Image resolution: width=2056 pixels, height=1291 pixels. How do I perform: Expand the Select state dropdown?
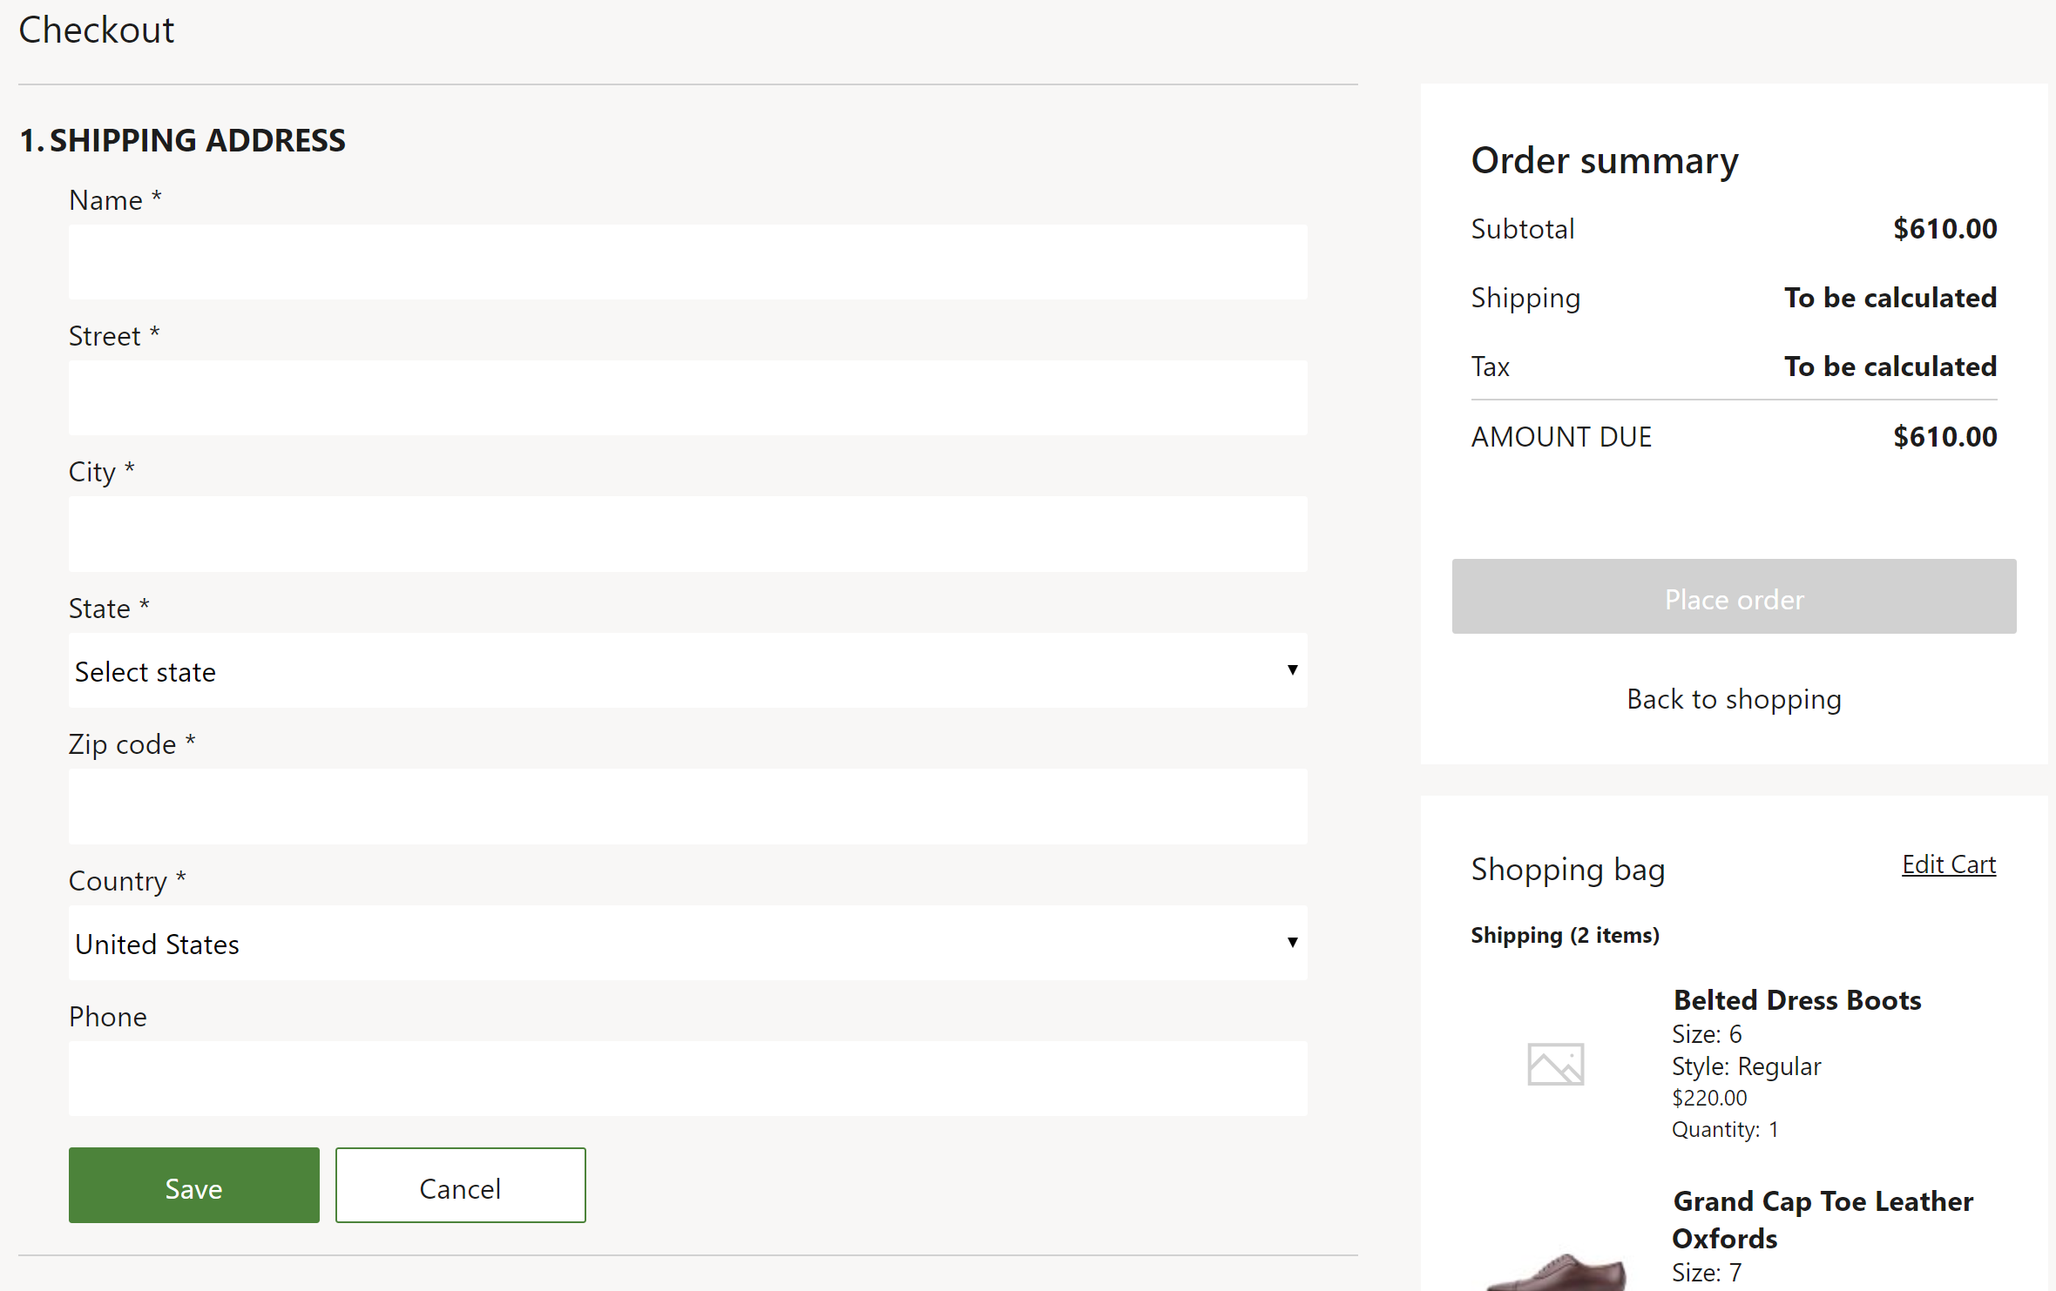[689, 669]
